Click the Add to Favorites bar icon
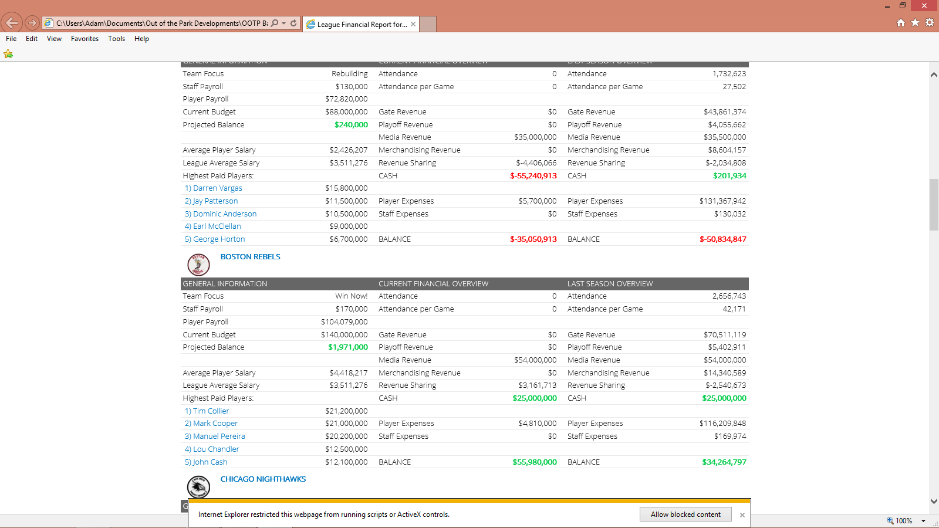The width and height of the screenshot is (939, 528). tap(8, 54)
